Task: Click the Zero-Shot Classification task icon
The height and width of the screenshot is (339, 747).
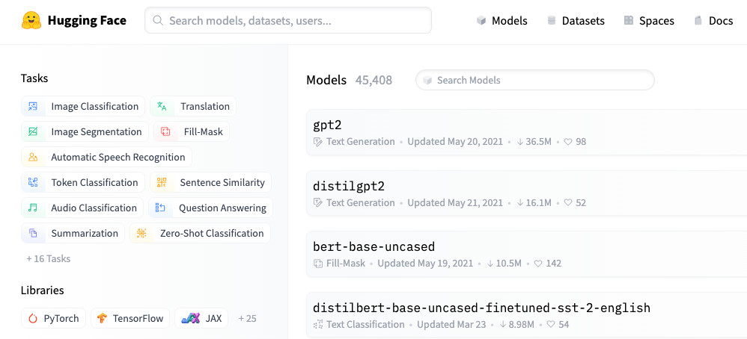Action: click(x=141, y=234)
